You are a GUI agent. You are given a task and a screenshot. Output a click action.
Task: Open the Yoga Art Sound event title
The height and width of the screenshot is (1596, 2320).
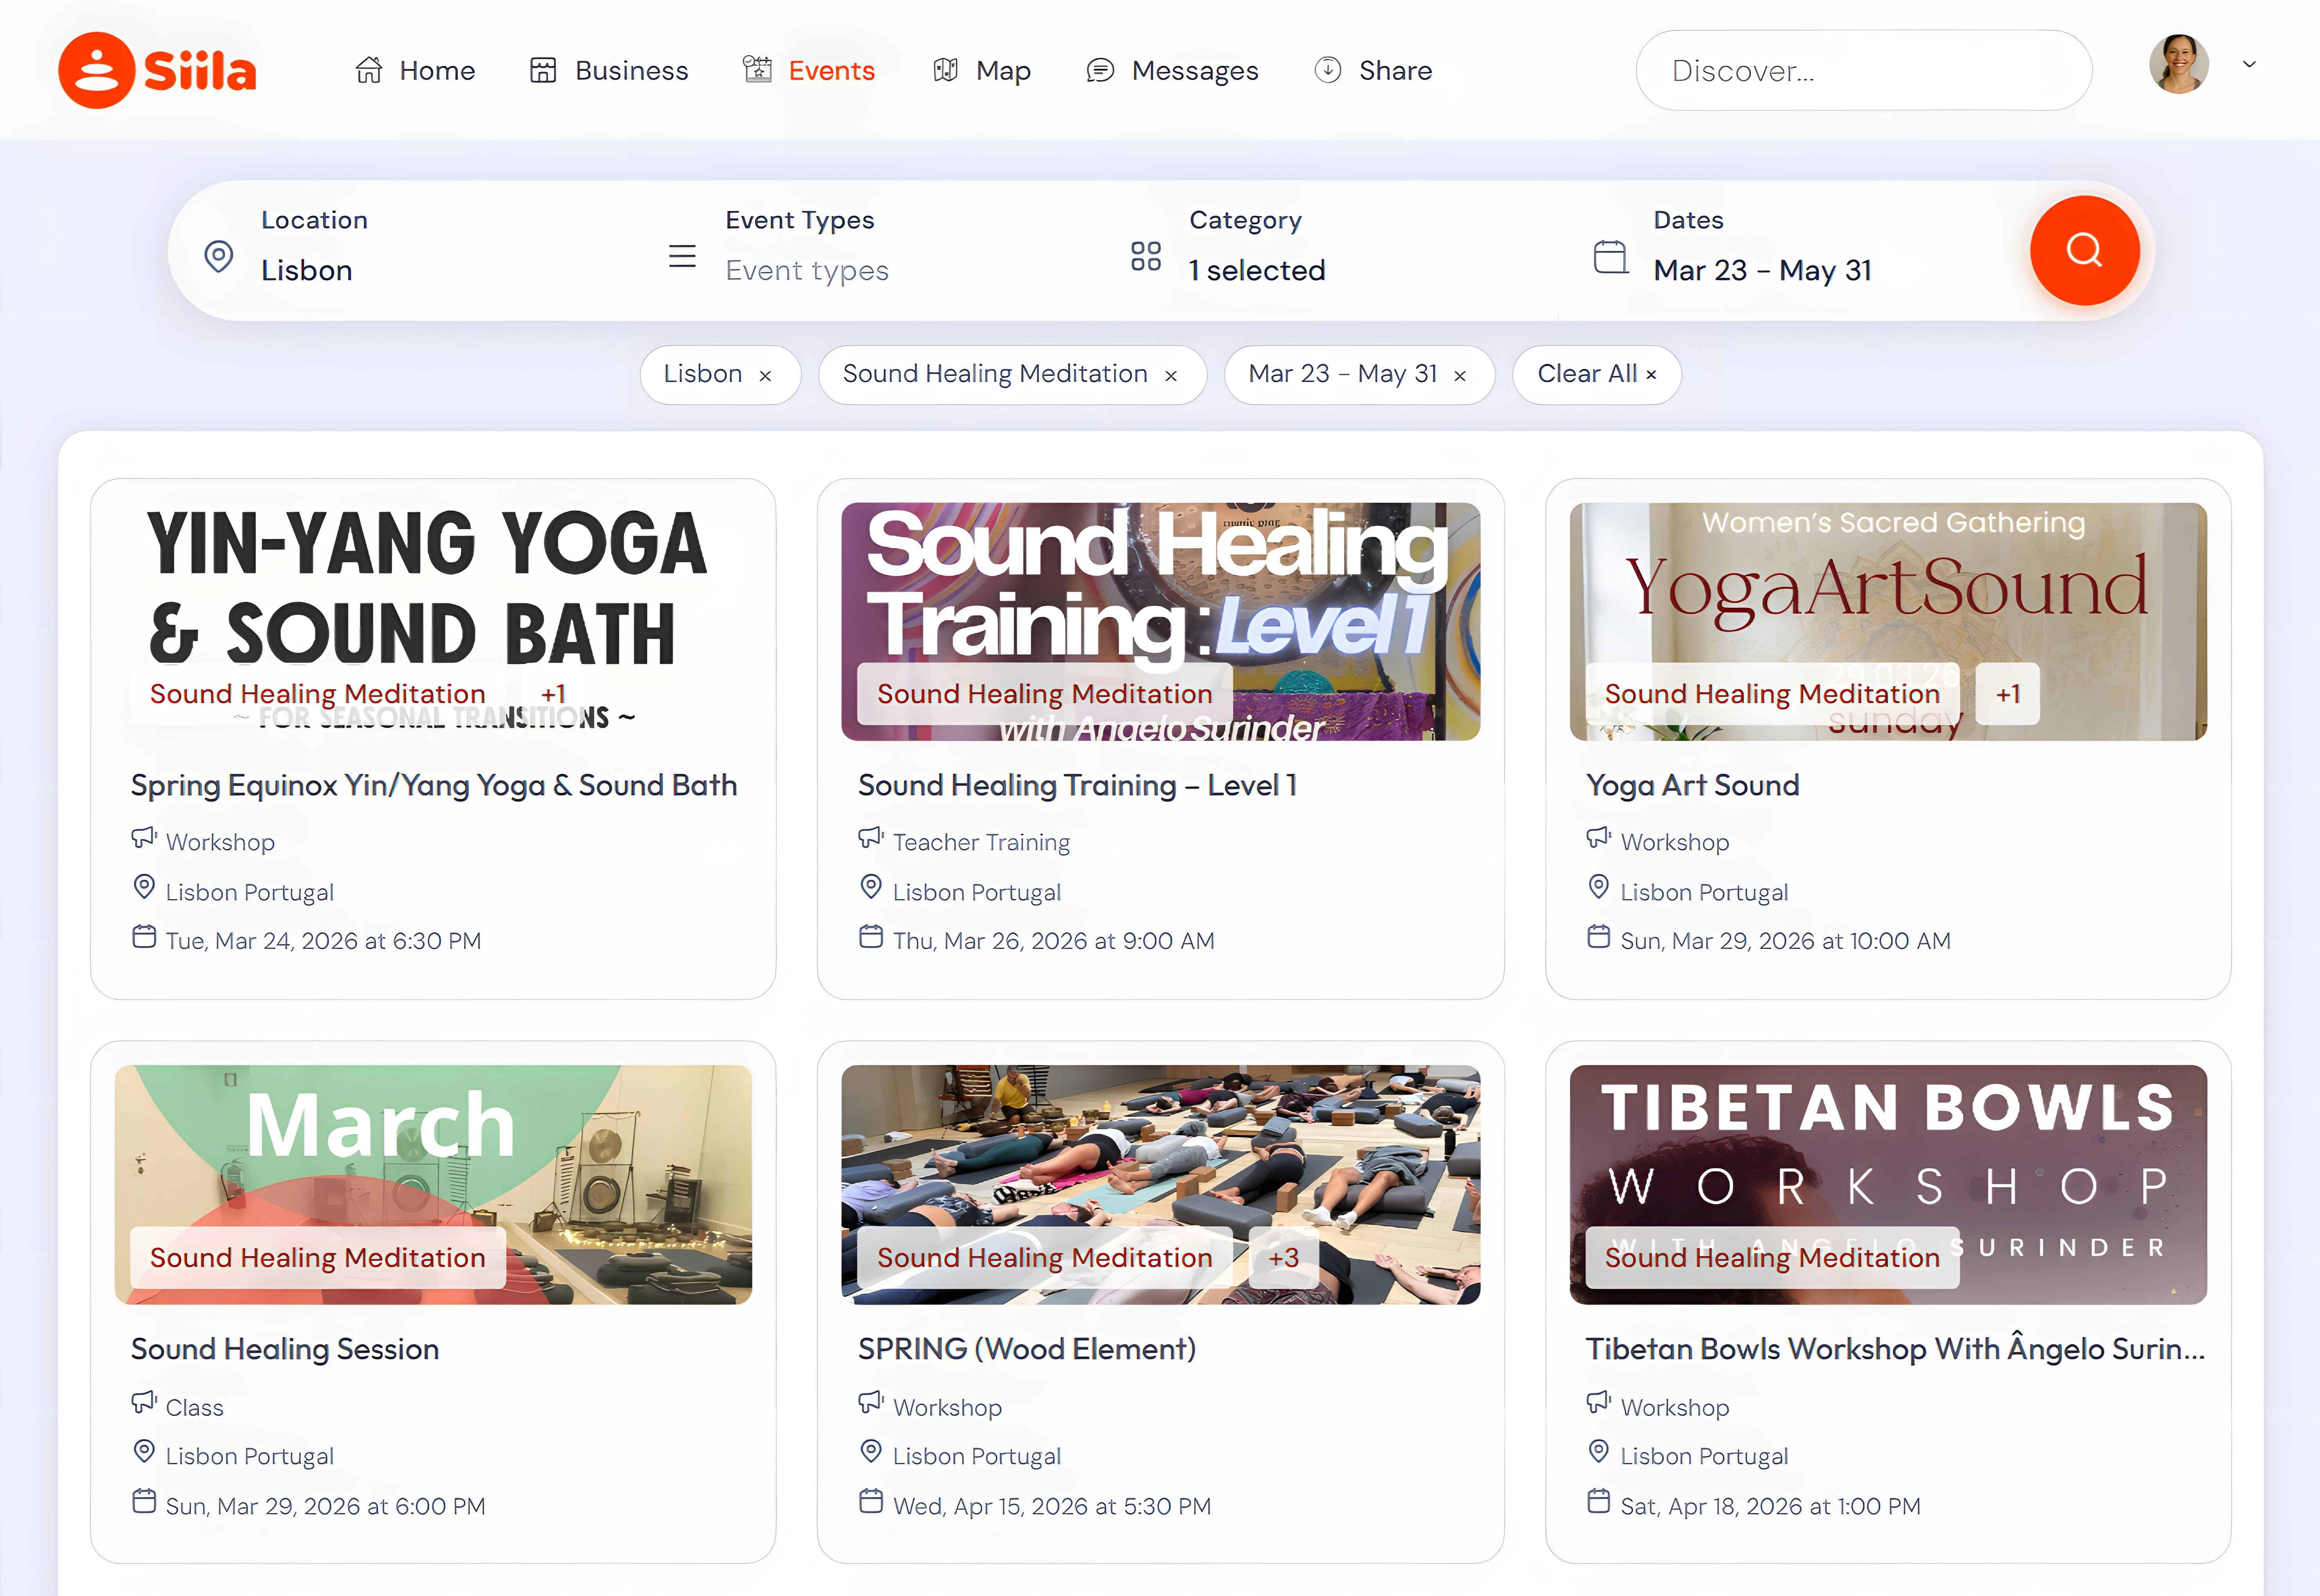(x=1693, y=786)
